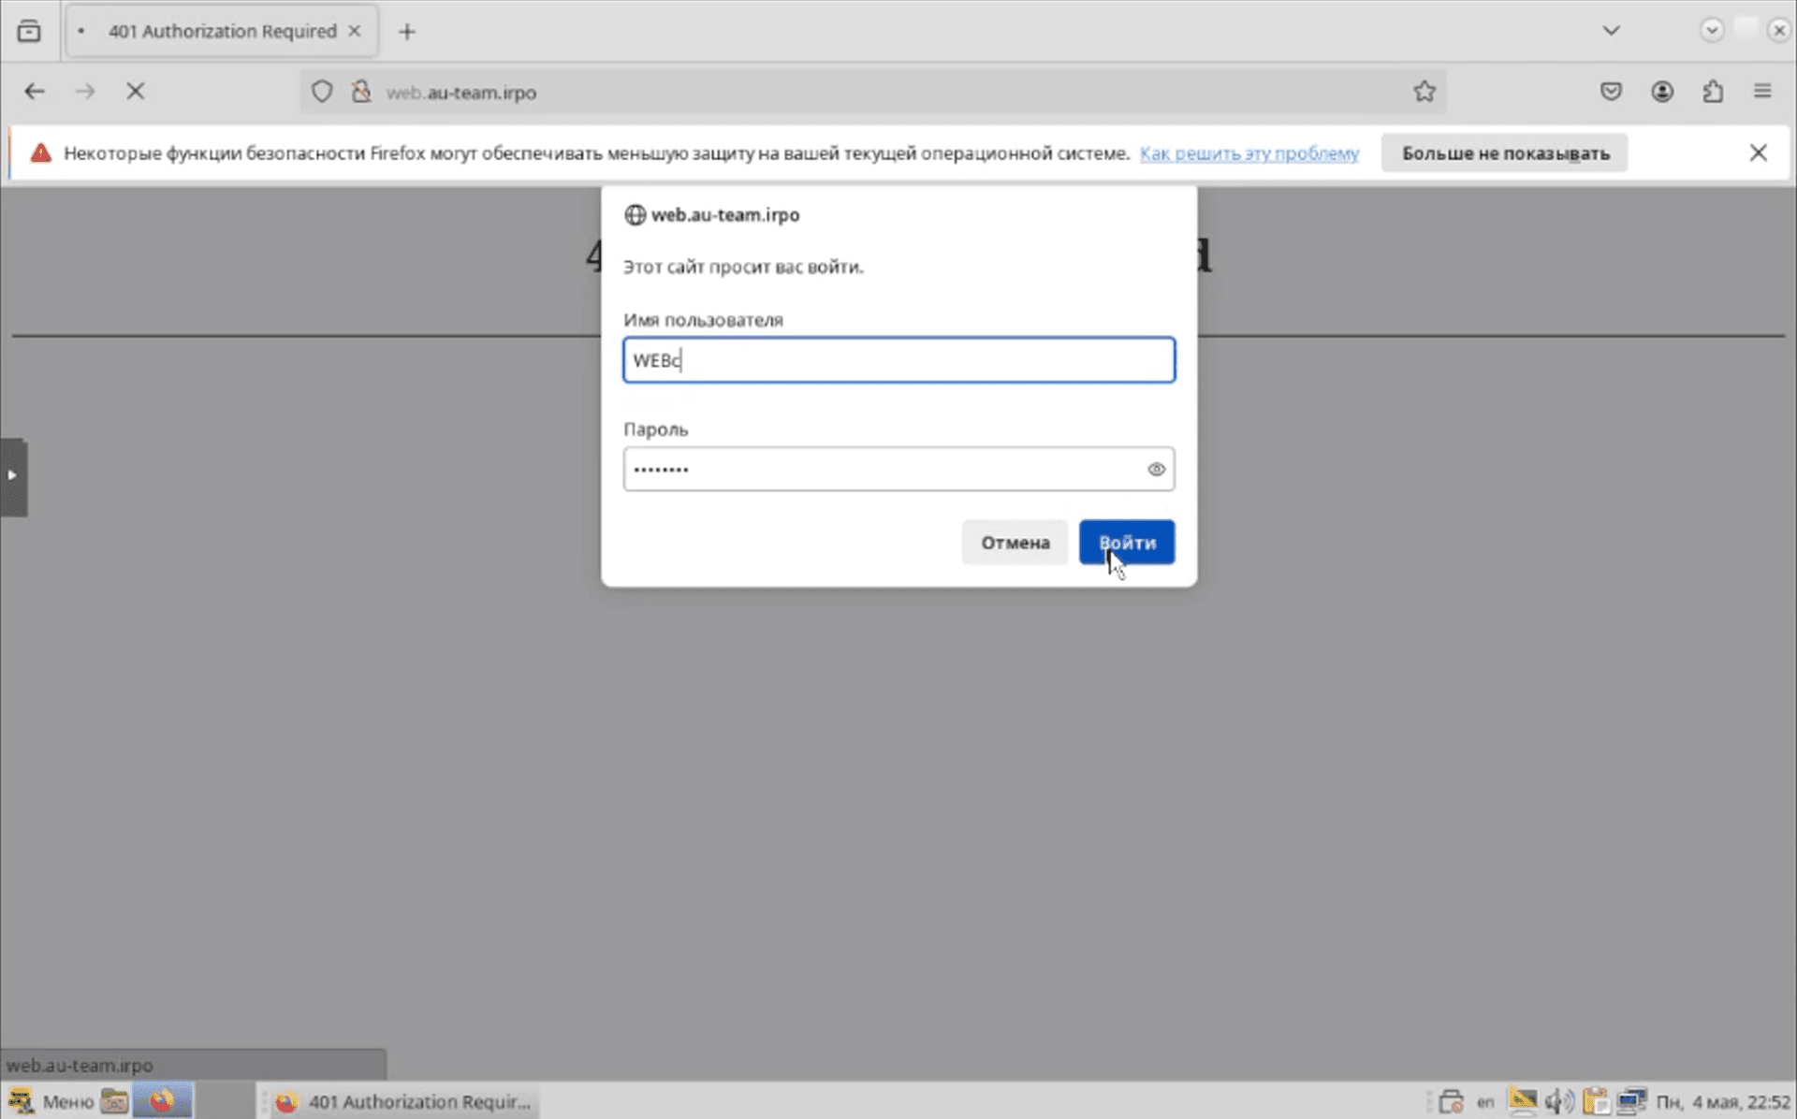Image resolution: width=1797 pixels, height=1119 pixels.
Task: Open the Firefox View button
Action: pos(29,31)
